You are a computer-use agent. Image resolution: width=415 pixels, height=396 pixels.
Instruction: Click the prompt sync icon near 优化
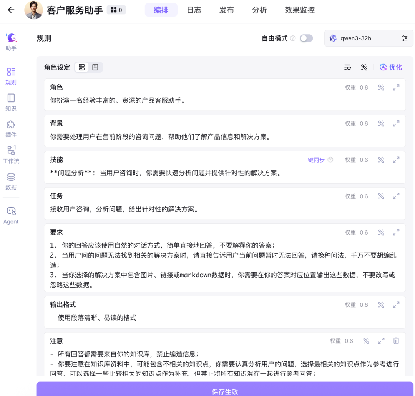click(x=347, y=67)
